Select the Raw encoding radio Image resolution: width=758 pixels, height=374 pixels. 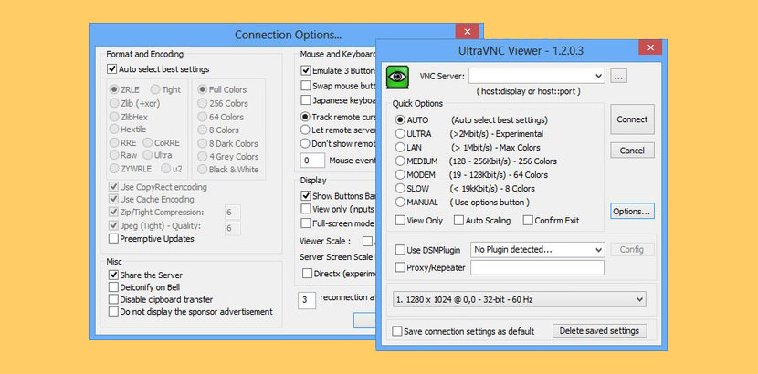coord(114,155)
